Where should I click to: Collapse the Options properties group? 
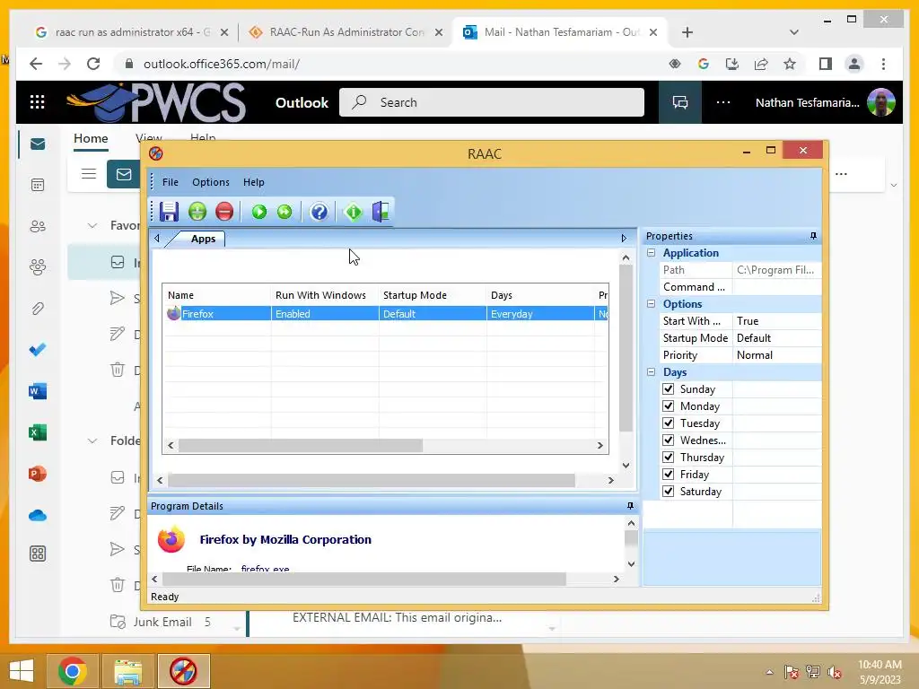click(x=652, y=303)
